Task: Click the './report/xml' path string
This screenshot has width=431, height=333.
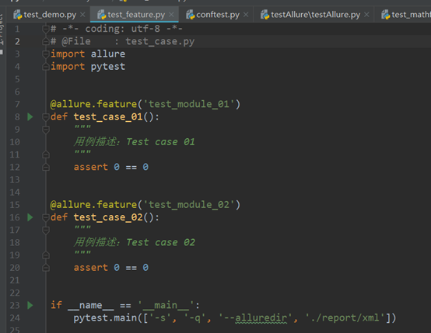Action: (345, 318)
